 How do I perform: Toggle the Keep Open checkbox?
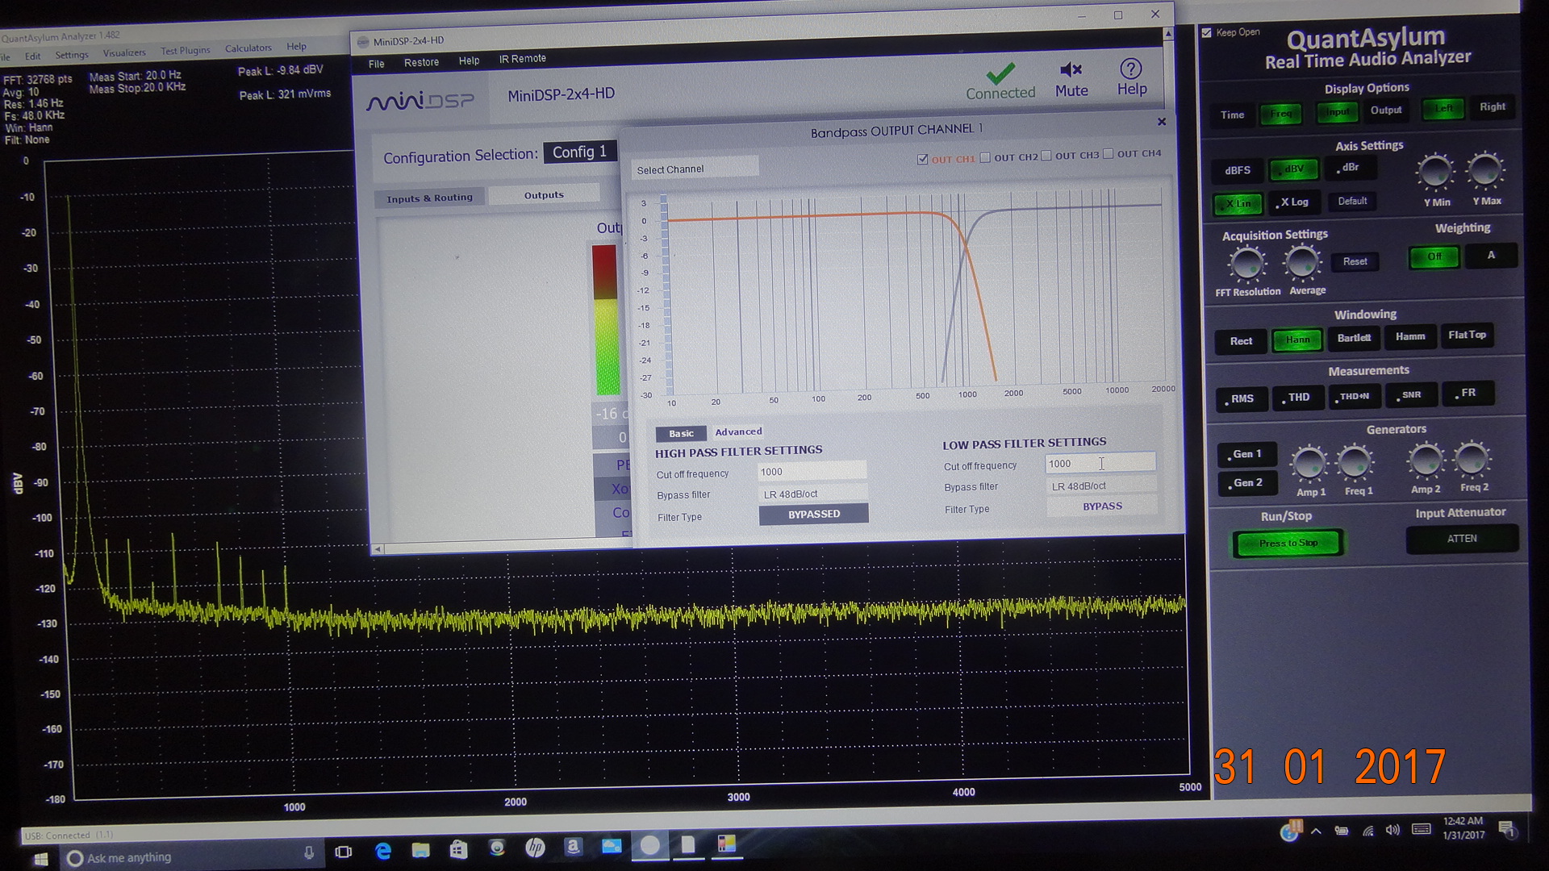click(1207, 33)
